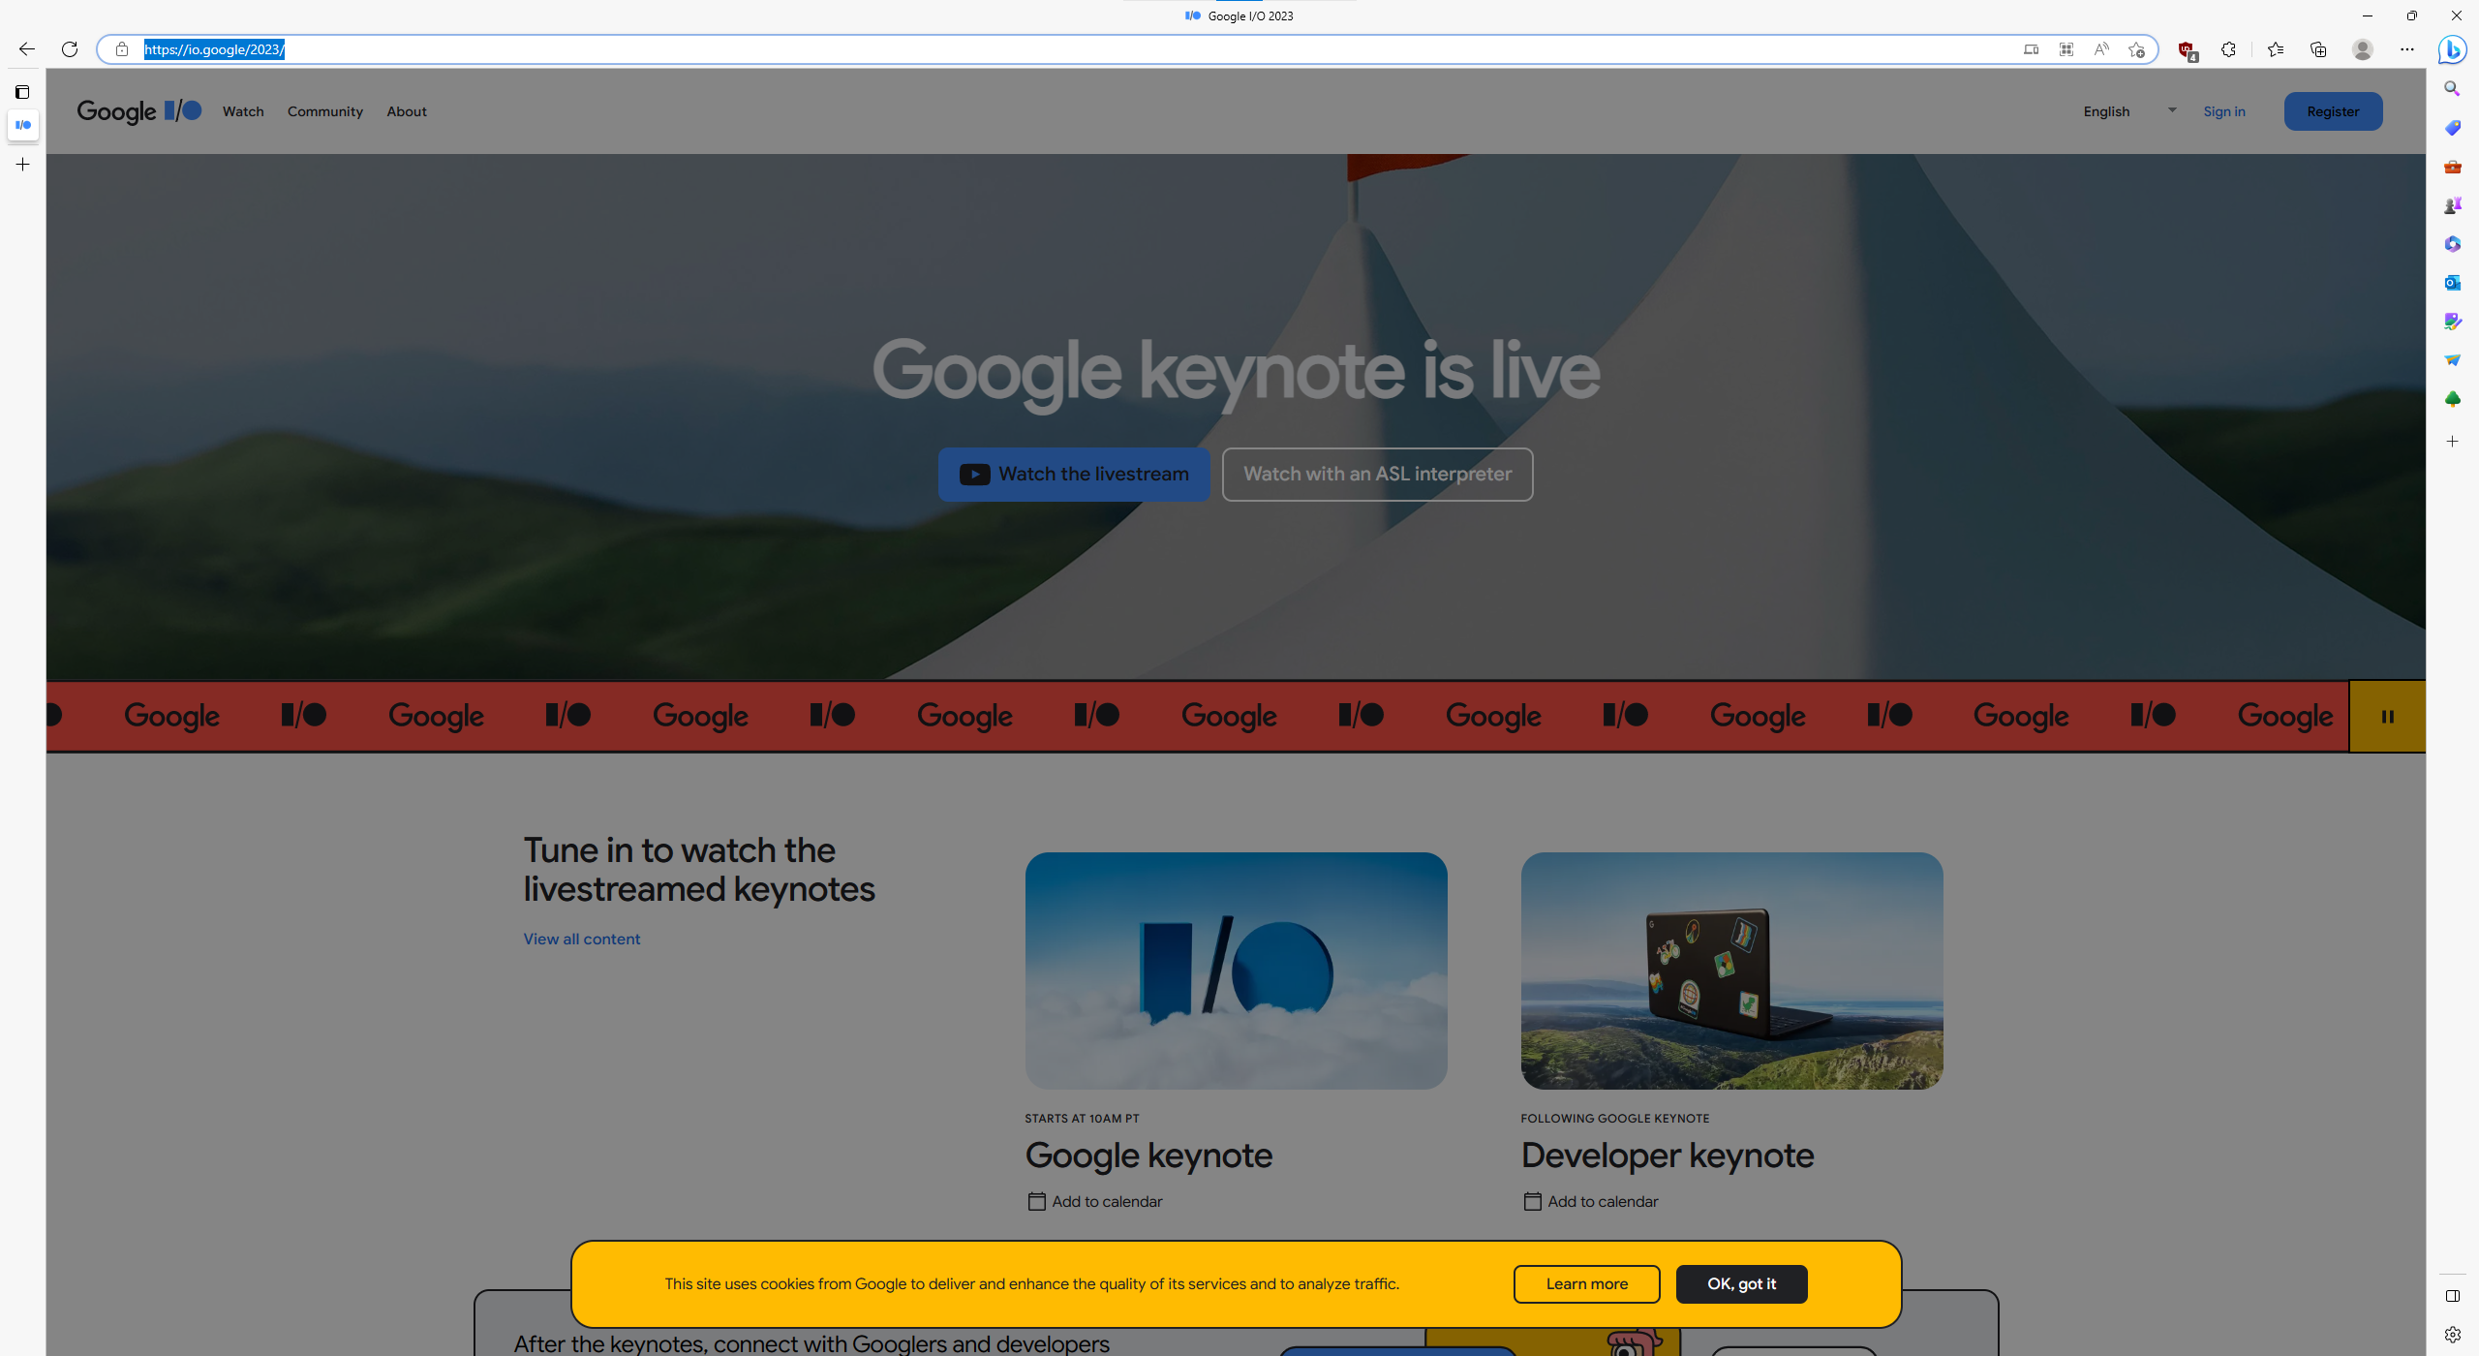Image resolution: width=2479 pixels, height=1356 pixels.
Task: Go back to the previous page
Action: pos(27,49)
